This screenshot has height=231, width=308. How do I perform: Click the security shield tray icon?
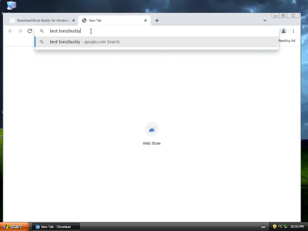pos(274,226)
